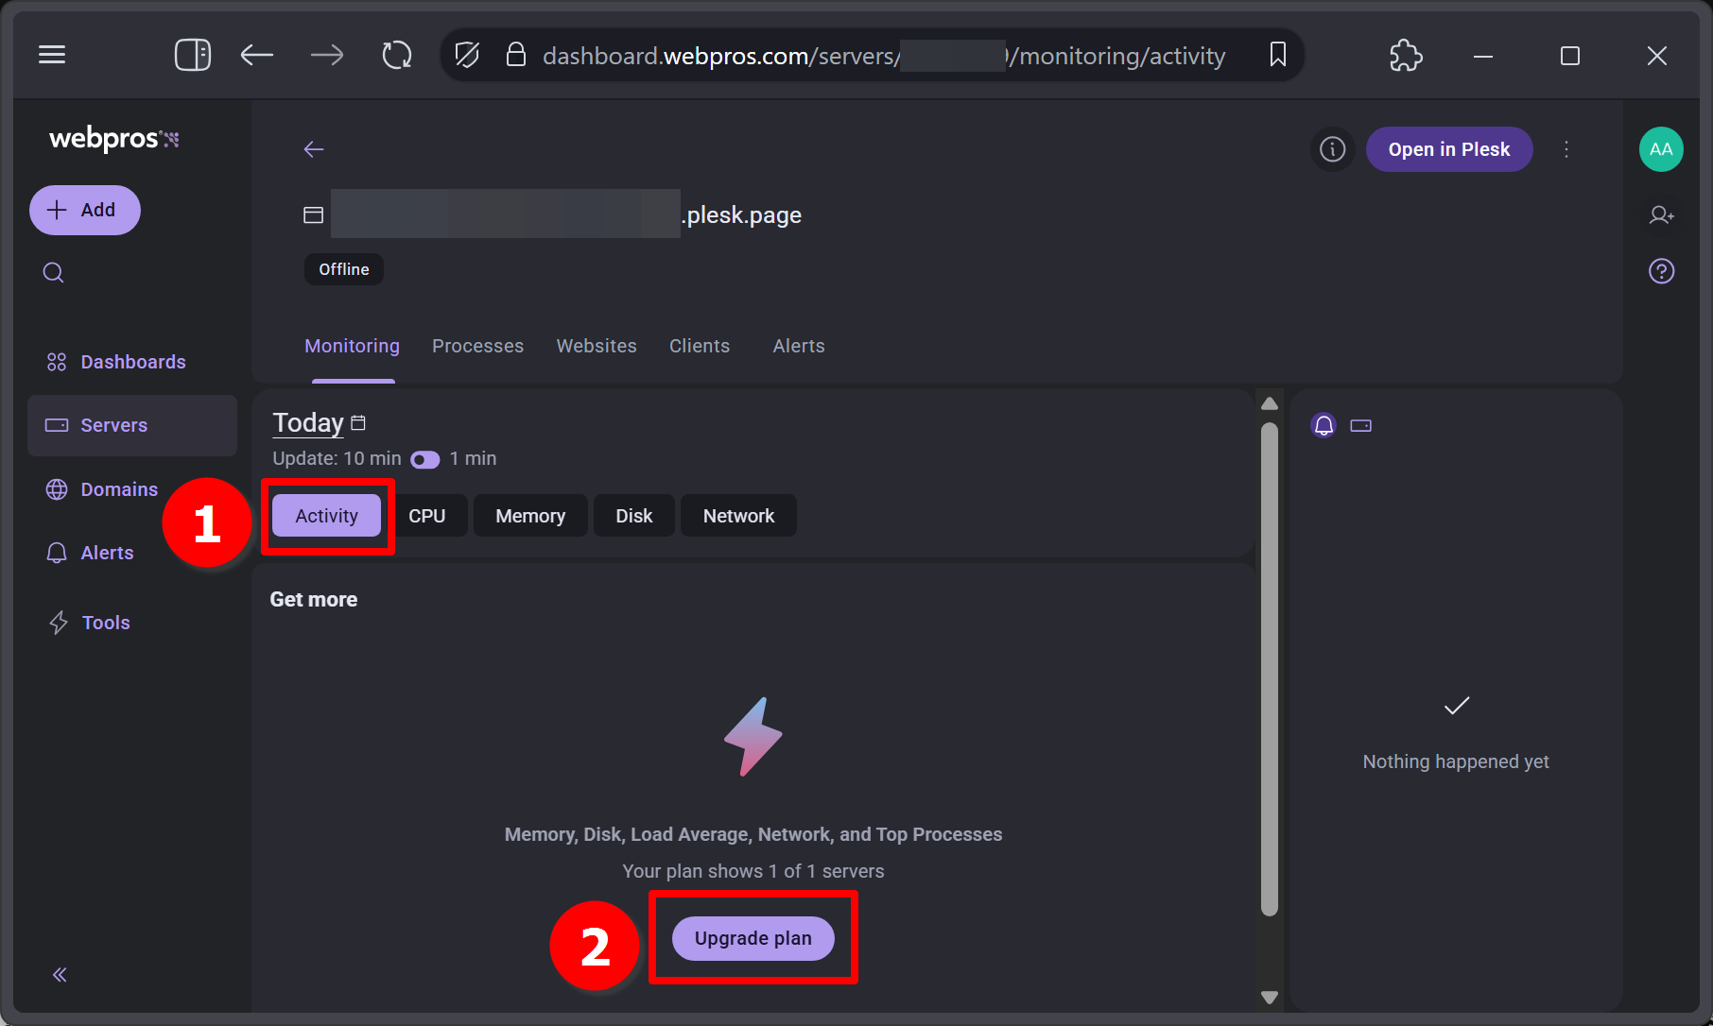Viewport: 1713px width, 1026px height.
Task: Click the calendar icon next to Today
Action: pos(358,422)
